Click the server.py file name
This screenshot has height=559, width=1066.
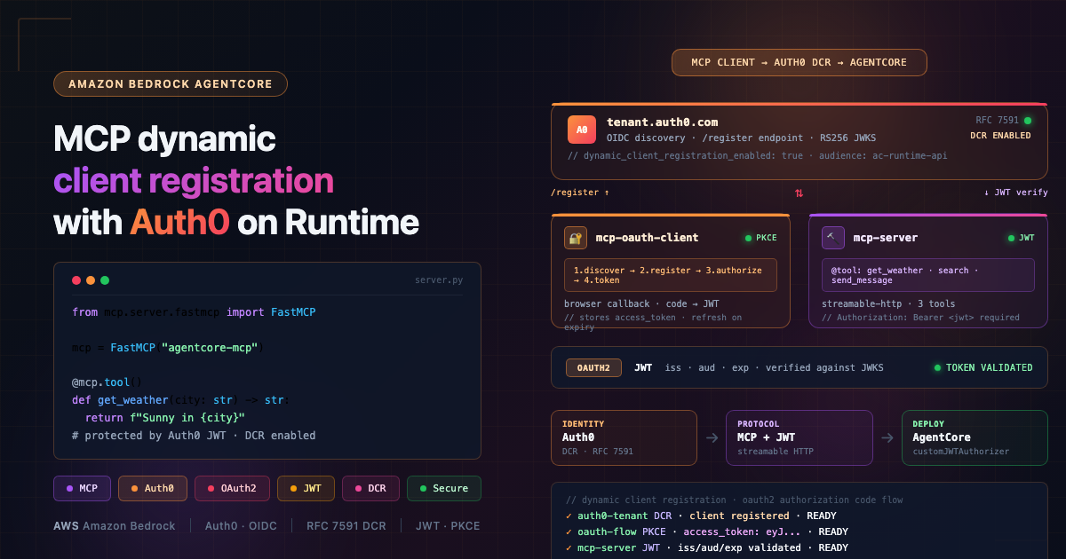point(439,280)
